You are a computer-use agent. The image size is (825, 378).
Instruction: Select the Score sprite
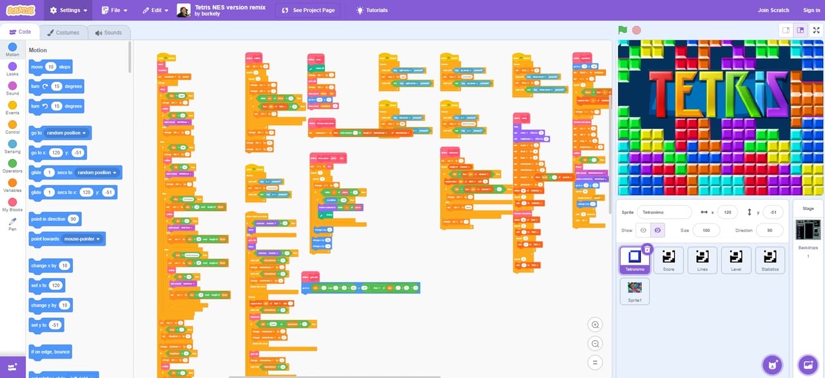click(x=668, y=260)
